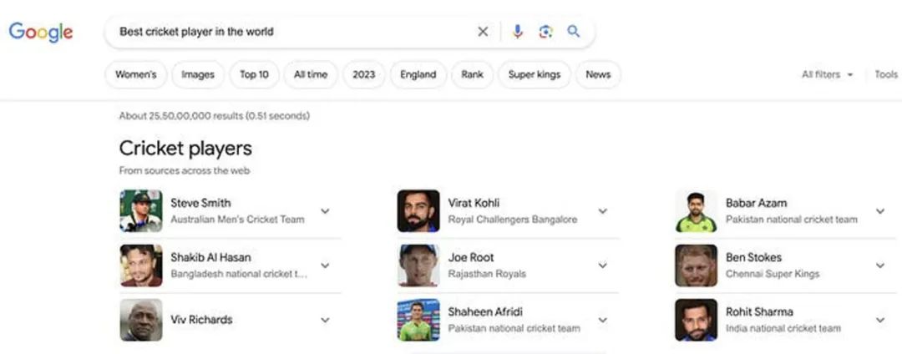Select the News filter chip
Viewport: 902px width, 354px height.
pyautogui.click(x=598, y=74)
